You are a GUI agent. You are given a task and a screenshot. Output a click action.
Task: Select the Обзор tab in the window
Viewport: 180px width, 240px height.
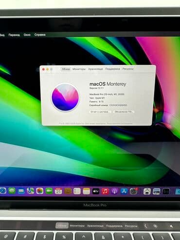point(66,69)
